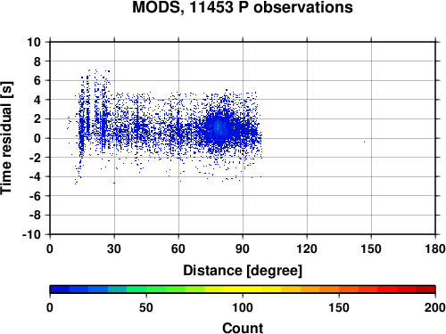Click x-axis tick label 150
The height and width of the screenshot is (334, 446).
click(371, 248)
